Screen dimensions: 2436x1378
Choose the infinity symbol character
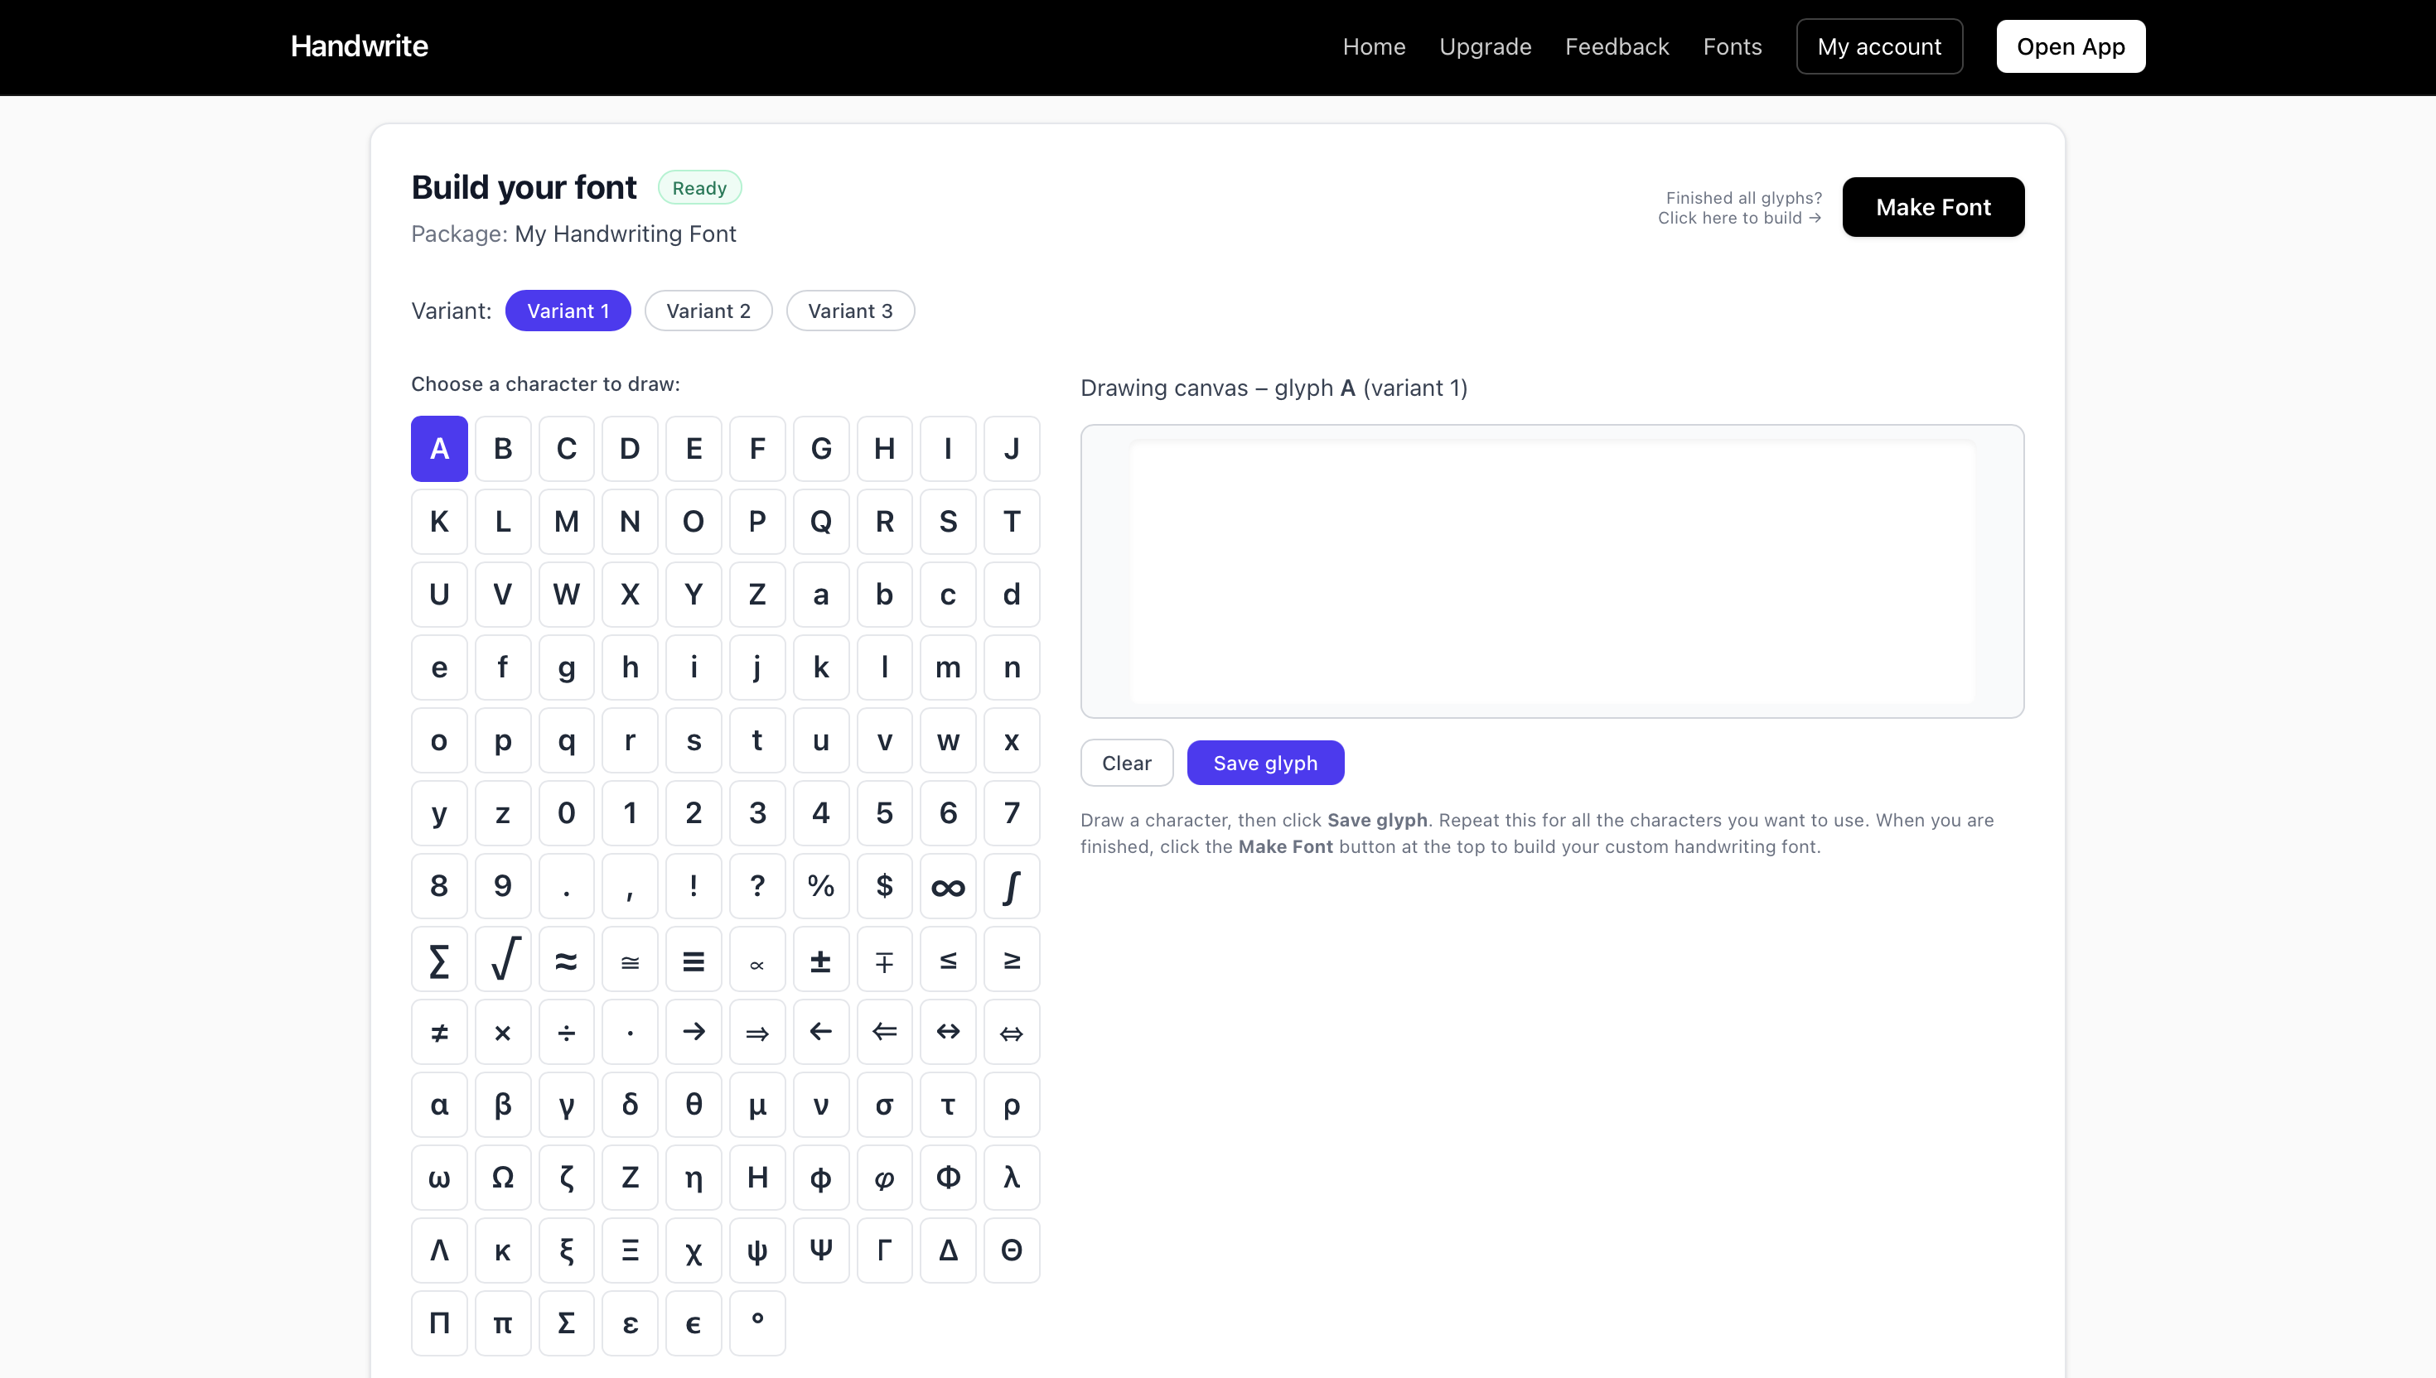(x=948, y=886)
